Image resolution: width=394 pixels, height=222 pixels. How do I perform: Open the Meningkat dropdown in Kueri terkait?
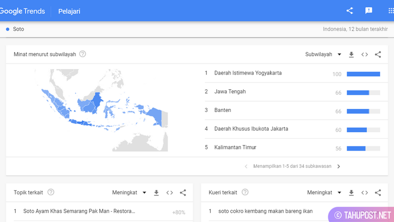tap(325, 192)
